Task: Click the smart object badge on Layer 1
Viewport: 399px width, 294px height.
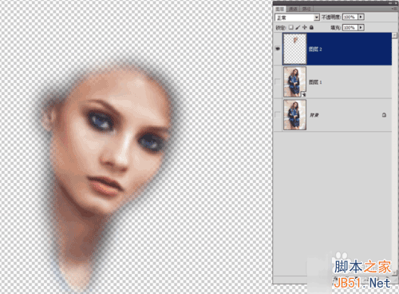Action: (x=303, y=94)
